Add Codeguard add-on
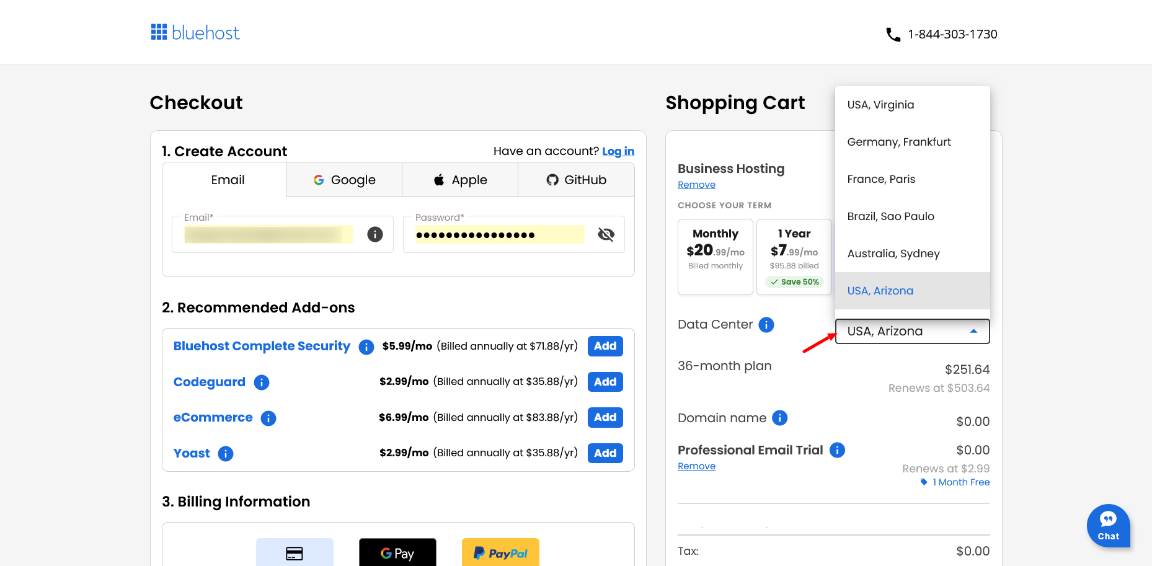This screenshot has height=566, width=1152. [605, 382]
